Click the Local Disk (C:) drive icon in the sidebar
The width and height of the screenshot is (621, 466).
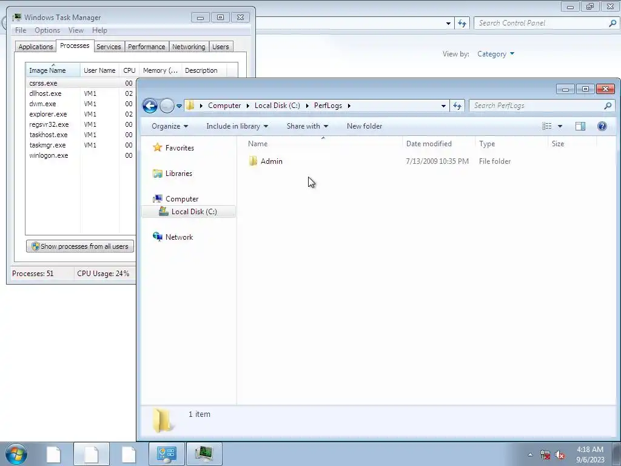[163, 211]
